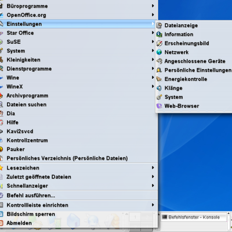The image size is (232, 232).
Task: Choose Klänge in the settings submenu
Action: (x=194, y=88)
